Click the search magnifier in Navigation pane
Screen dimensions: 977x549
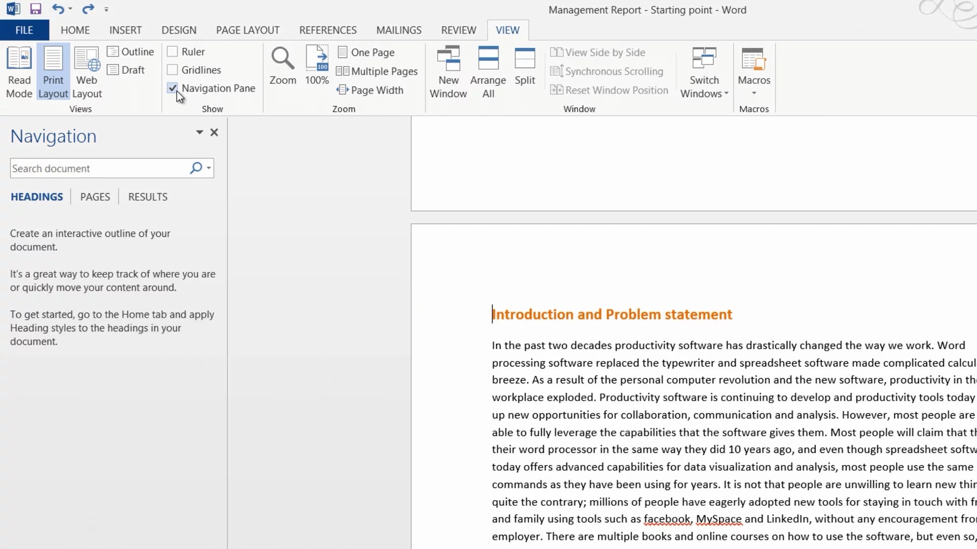[x=196, y=168]
